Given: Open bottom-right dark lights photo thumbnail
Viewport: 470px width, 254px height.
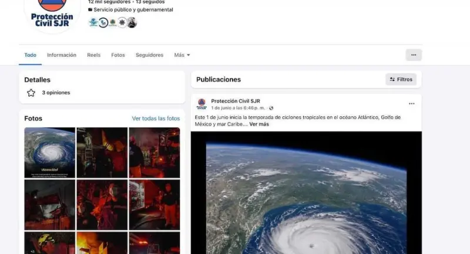Looking at the screenshot, I should pos(155,243).
